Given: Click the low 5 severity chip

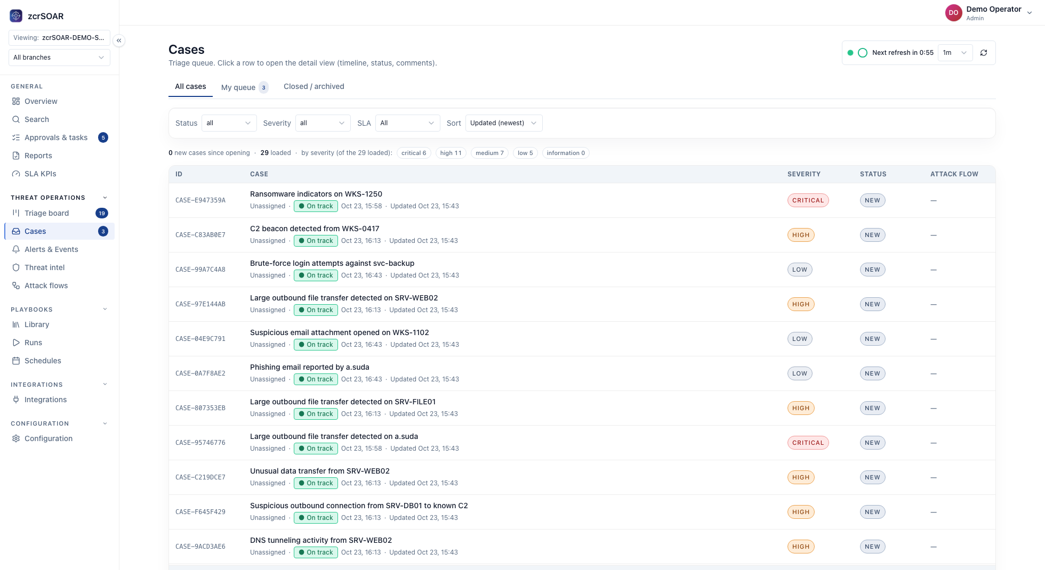Looking at the screenshot, I should [525, 153].
